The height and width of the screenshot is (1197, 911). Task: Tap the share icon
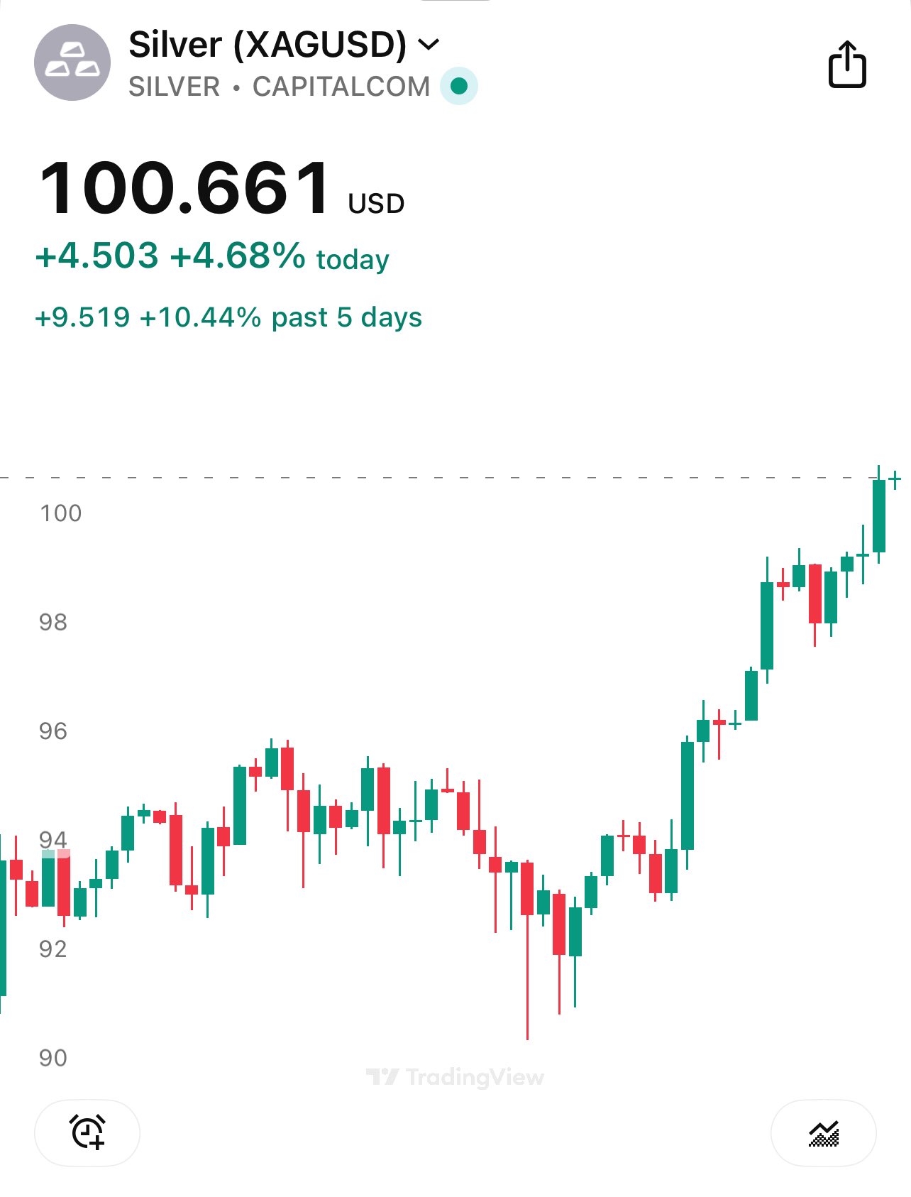pyautogui.click(x=847, y=65)
